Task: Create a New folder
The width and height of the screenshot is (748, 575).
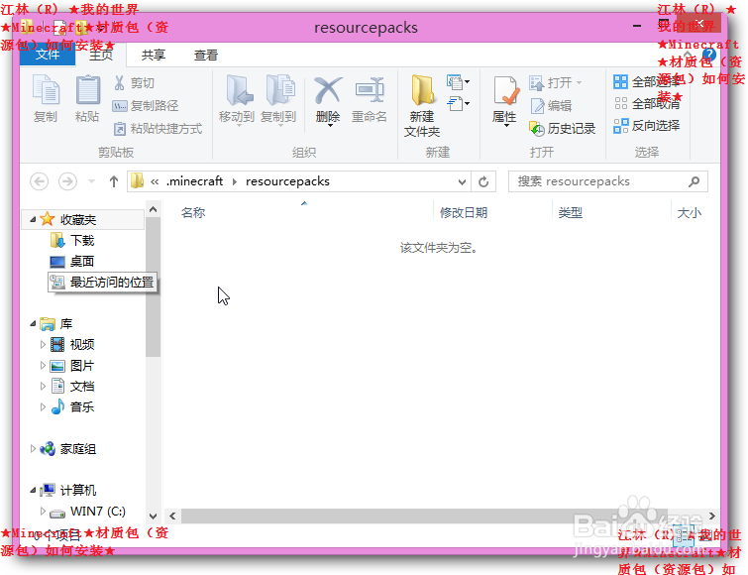Action: click(422, 106)
